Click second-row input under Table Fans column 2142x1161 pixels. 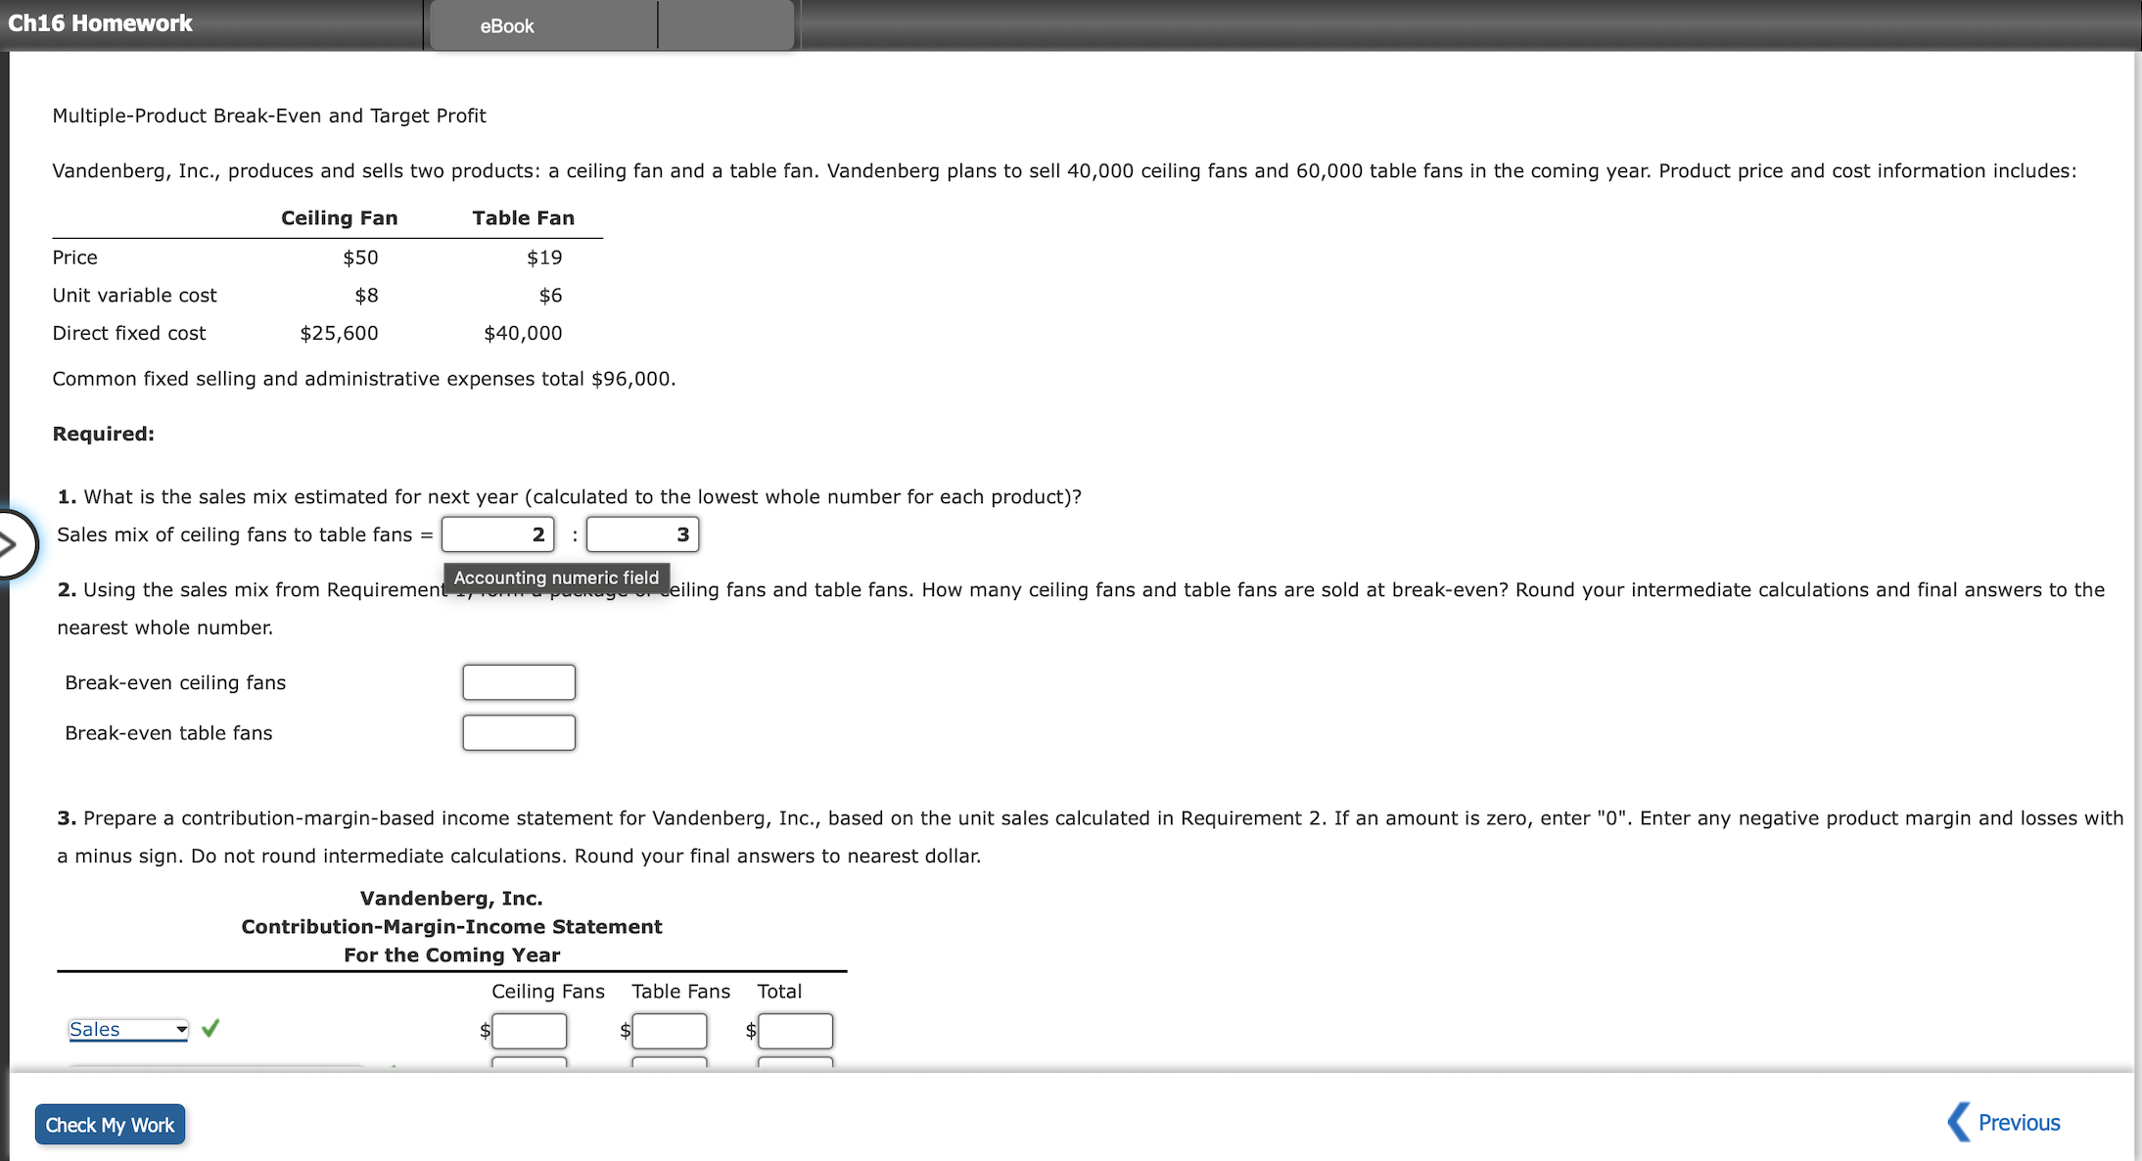670,1062
